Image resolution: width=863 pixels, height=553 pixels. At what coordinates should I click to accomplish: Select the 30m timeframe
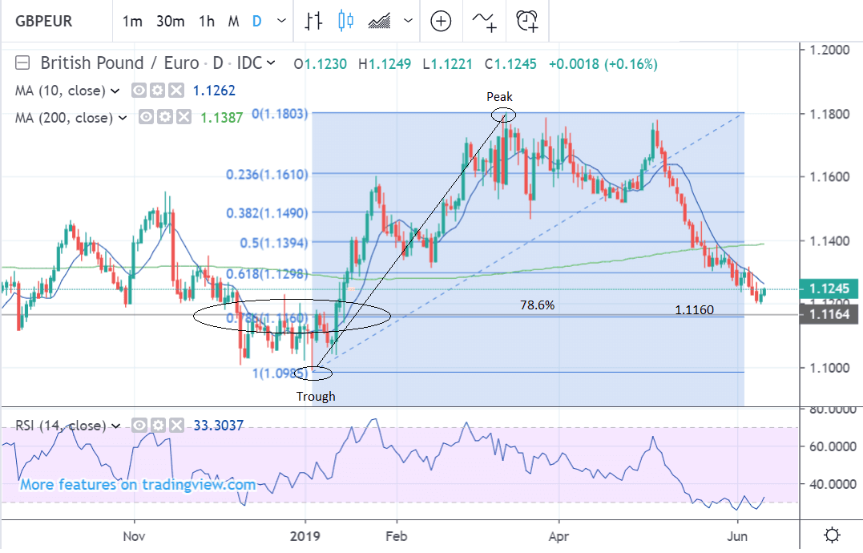[x=170, y=22]
